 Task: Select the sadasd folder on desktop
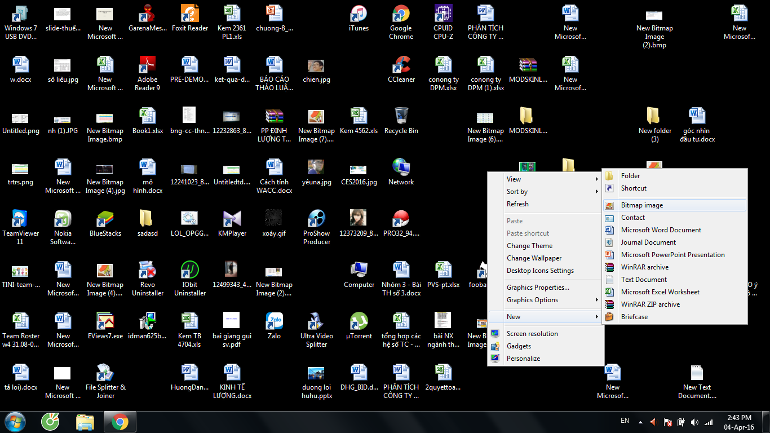(x=148, y=224)
